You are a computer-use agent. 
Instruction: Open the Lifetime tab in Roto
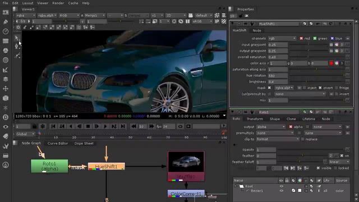point(309,119)
